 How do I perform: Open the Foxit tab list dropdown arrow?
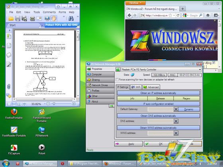click(x=42, y=25)
